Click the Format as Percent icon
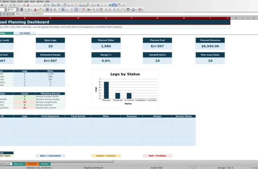Viewport: 258px width, 169px height. [x=94, y=10]
